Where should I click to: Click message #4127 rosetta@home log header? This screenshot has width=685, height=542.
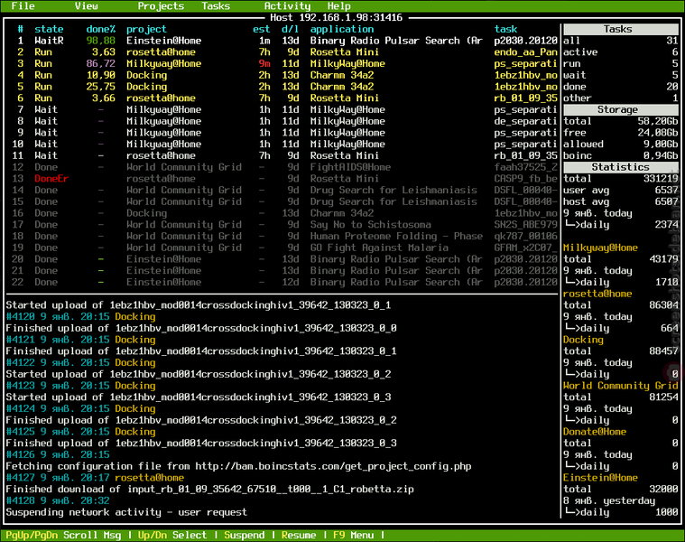pyautogui.click(x=95, y=478)
